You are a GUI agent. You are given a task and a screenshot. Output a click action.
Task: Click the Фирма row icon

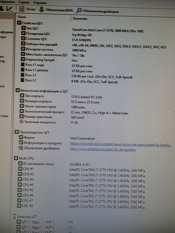[21, 137]
